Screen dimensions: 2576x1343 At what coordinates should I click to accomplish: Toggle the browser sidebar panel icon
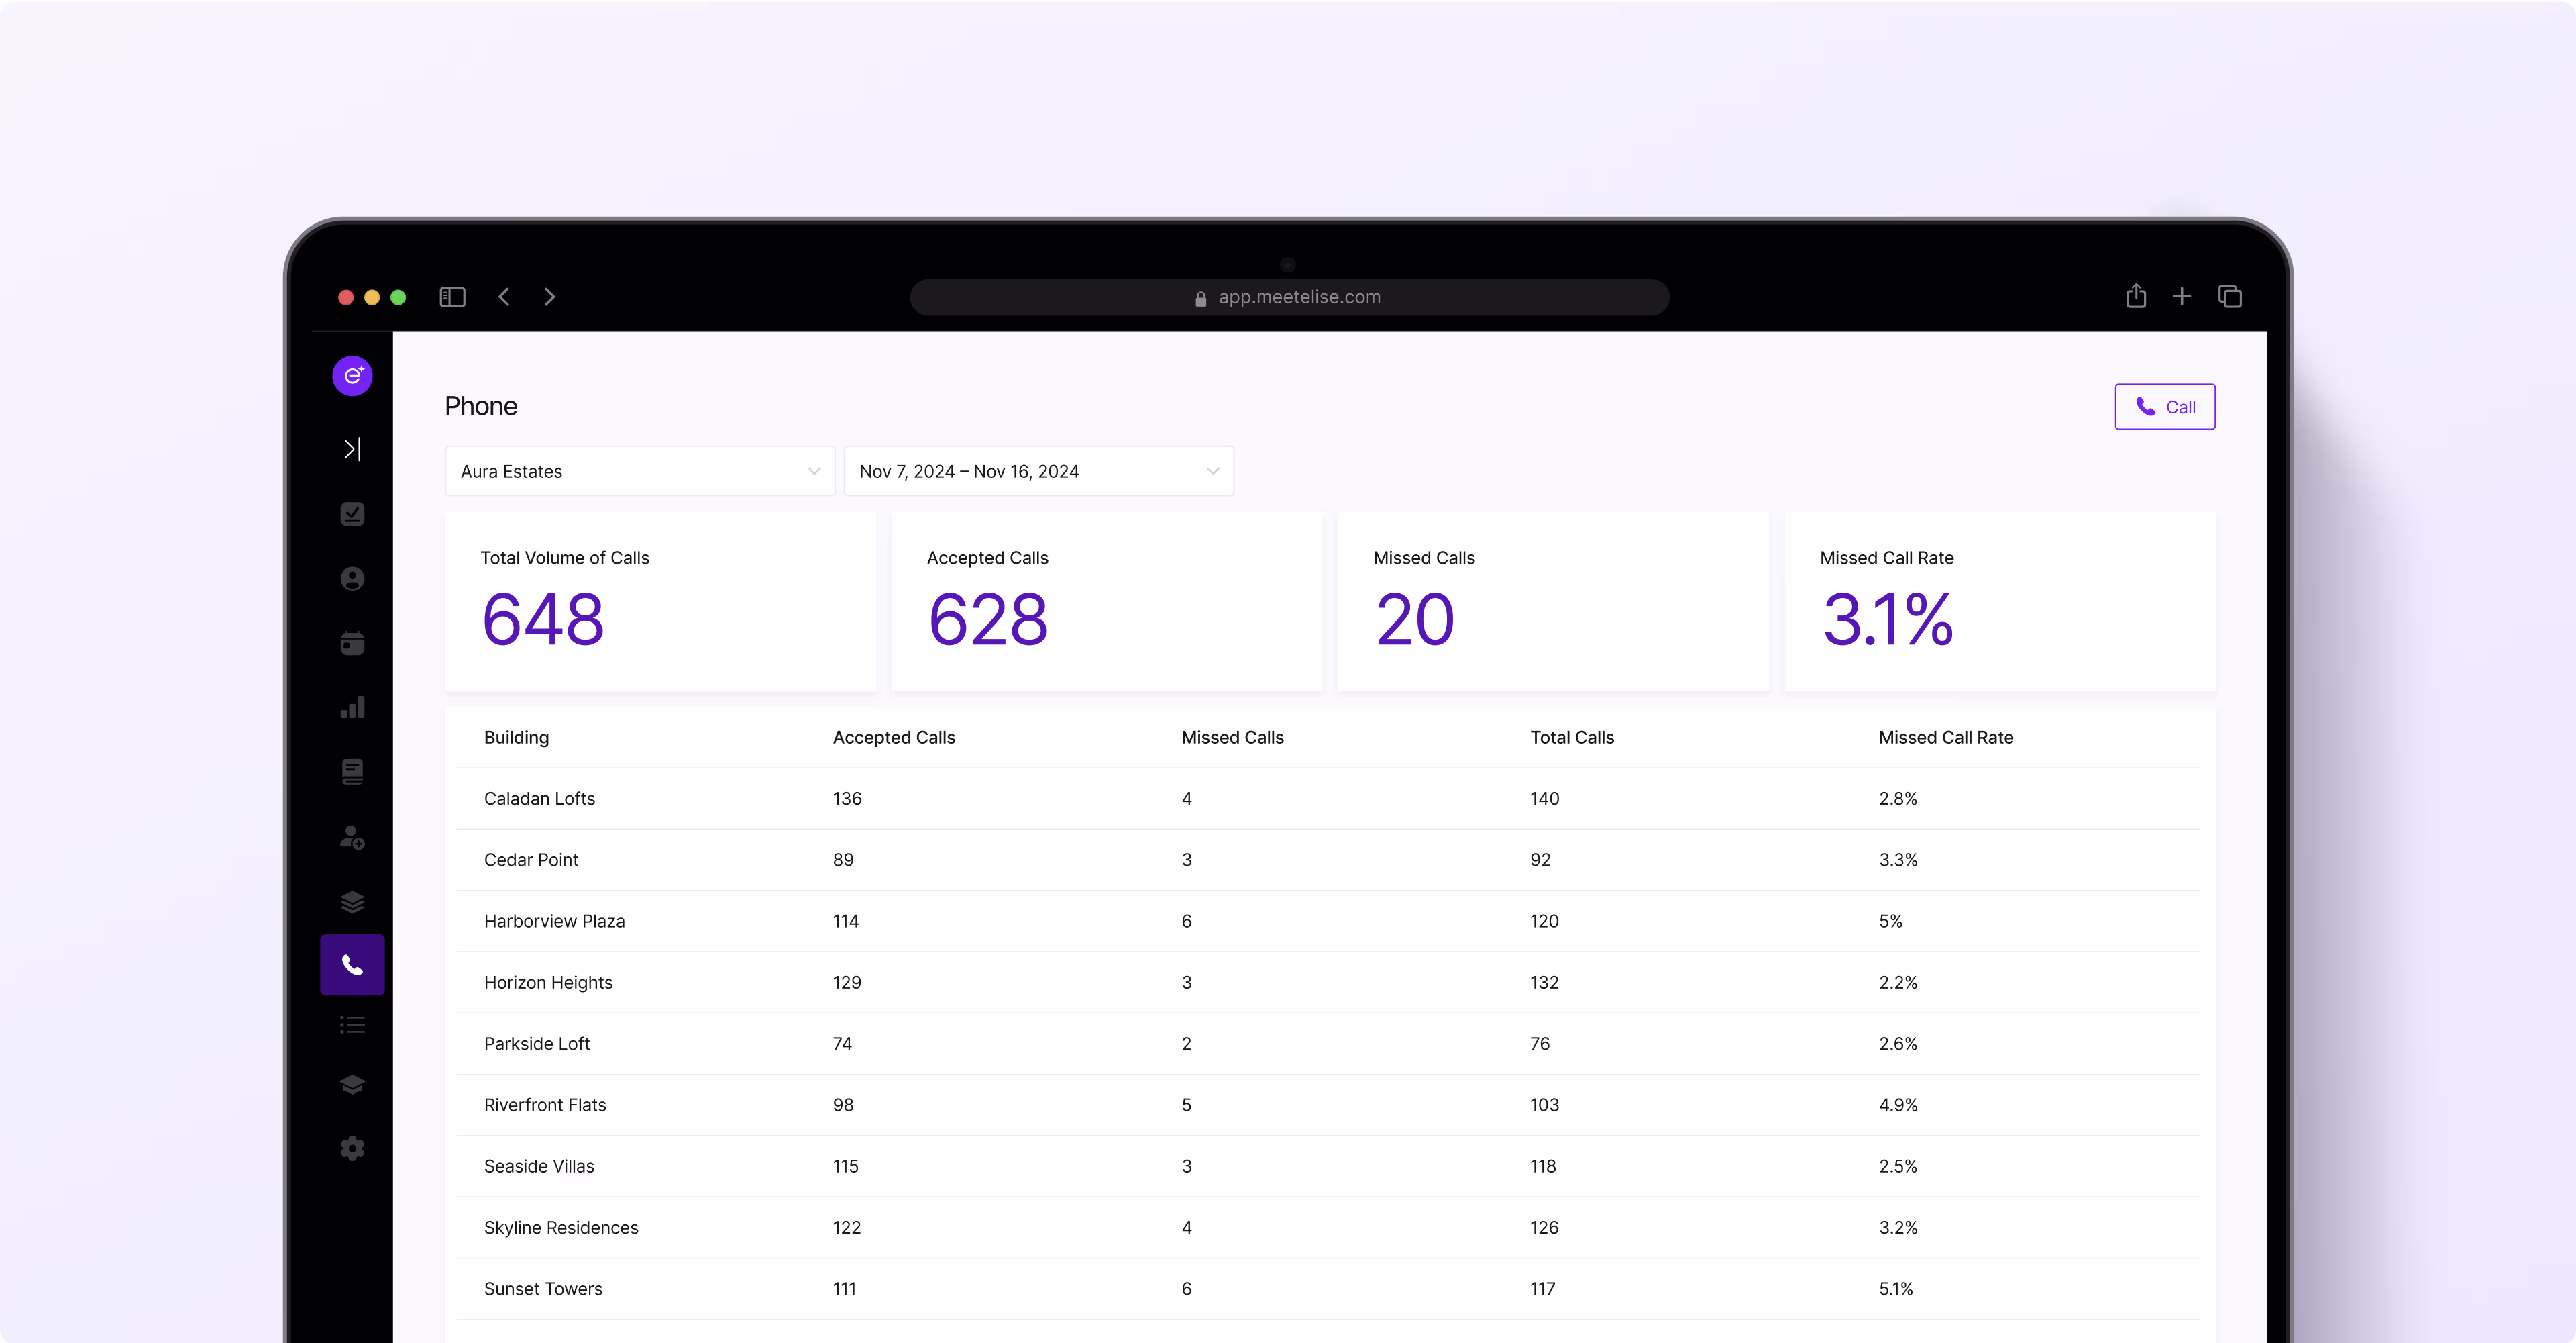(x=453, y=297)
